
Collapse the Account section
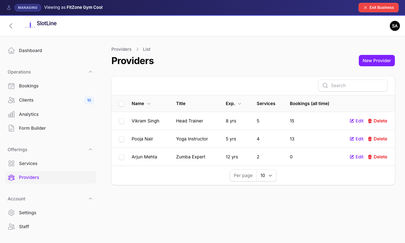(x=90, y=199)
